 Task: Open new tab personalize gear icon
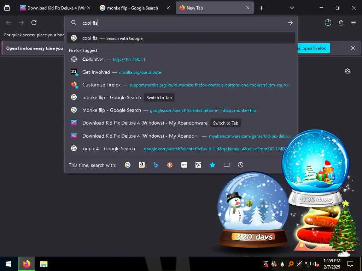coord(347,71)
